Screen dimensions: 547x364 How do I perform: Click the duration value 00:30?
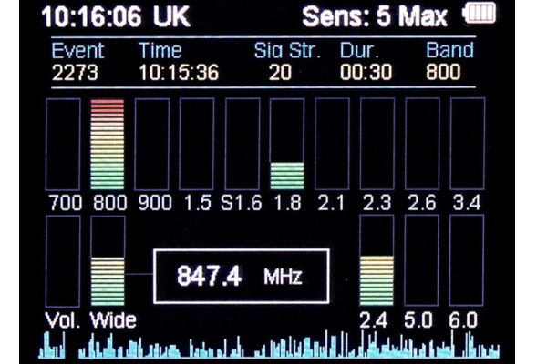(x=366, y=73)
